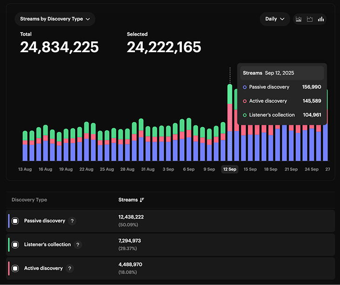
Task: Click the Passive discovery row label
Action: coord(45,221)
